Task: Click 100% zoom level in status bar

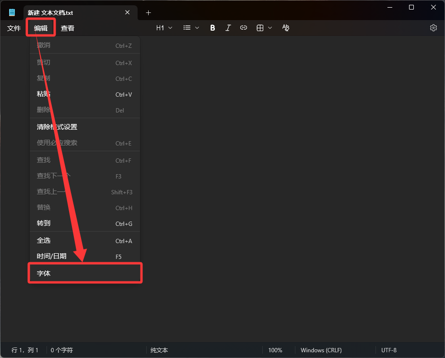Action: [x=275, y=350]
